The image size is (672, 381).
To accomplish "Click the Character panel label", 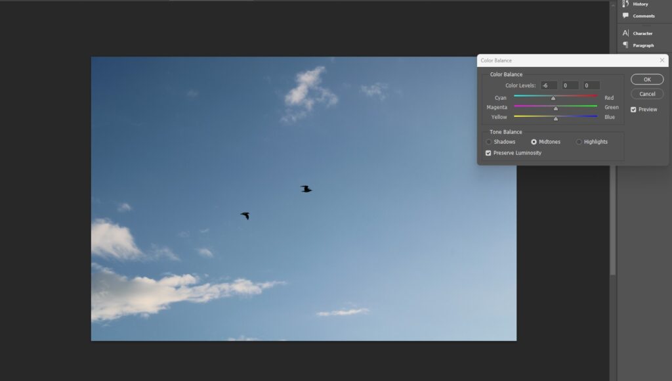I will pos(642,34).
